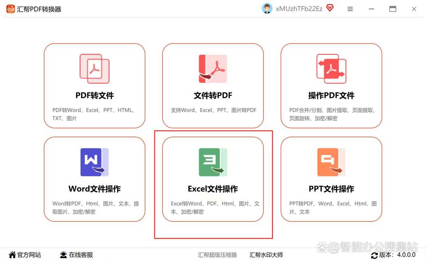Click the username xMUzhTFb22Ez
The image size is (426, 262).
(x=299, y=8)
